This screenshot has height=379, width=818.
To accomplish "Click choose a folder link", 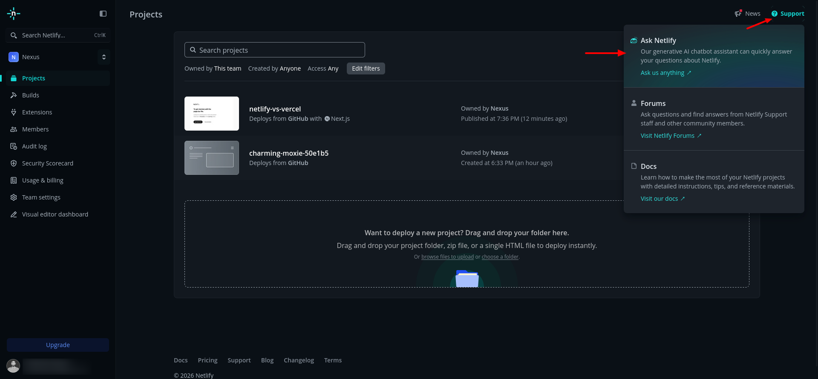I will 500,257.
